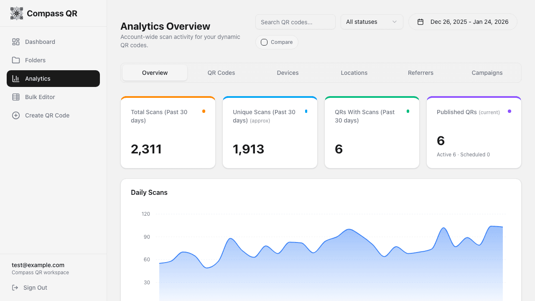535x301 pixels.
Task: Click the Analytics bar chart icon
Action: pyautogui.click(x=16, y=79)
